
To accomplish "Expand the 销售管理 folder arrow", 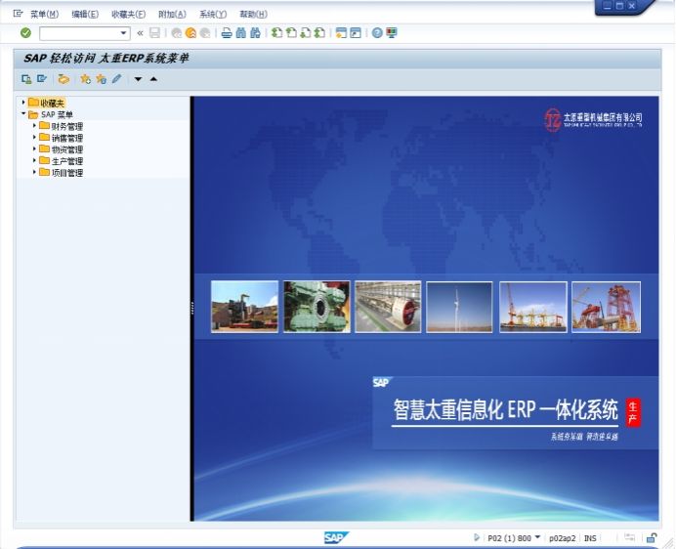I will [x=34, y=137].
